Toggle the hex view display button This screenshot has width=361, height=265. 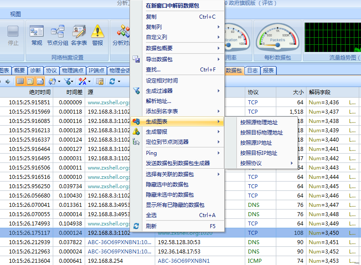tap(40, 81)
